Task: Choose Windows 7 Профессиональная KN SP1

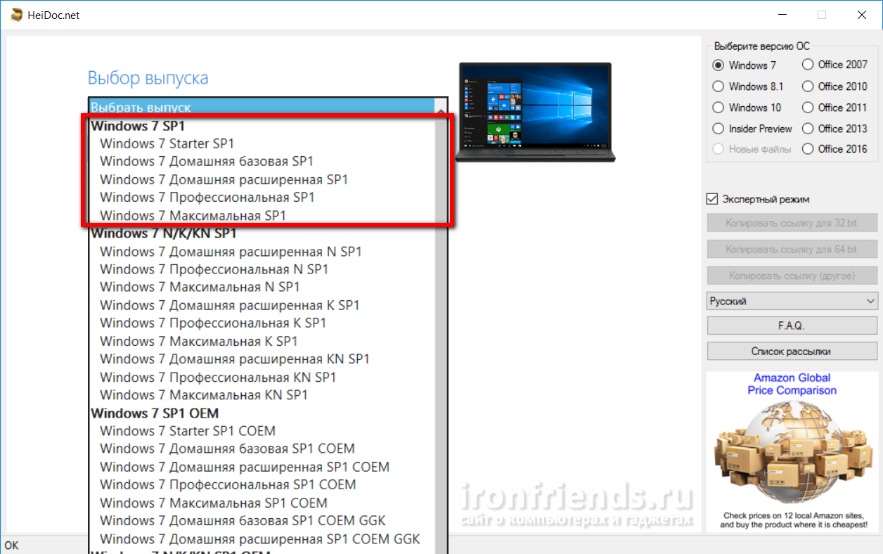Action: point(262,377)
